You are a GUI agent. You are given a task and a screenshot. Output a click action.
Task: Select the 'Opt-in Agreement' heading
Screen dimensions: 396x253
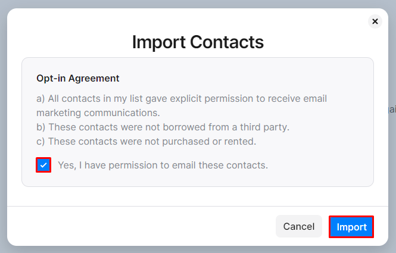point(78,78)
